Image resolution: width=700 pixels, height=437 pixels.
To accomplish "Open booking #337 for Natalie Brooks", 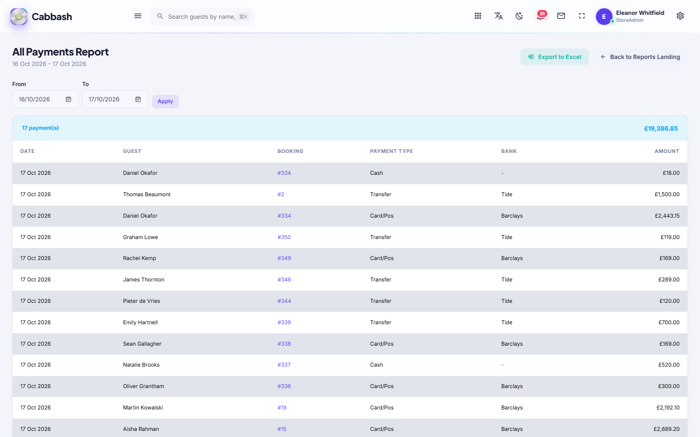I will [x=284, y=365].
